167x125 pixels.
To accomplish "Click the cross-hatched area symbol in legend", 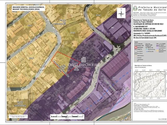I will 136,53.
